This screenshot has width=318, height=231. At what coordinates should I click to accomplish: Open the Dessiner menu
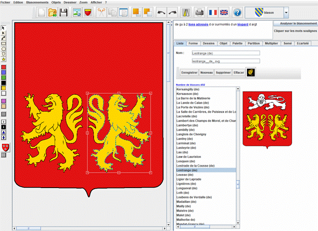click(70, 2)
